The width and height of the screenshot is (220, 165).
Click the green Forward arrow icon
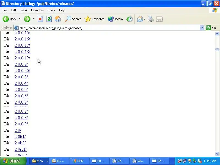click(27, 19)
